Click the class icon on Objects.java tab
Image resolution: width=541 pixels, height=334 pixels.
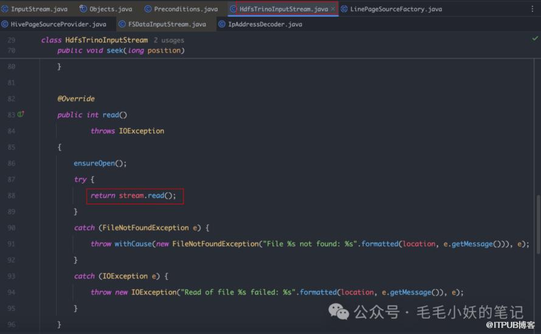tap(83, 9)
